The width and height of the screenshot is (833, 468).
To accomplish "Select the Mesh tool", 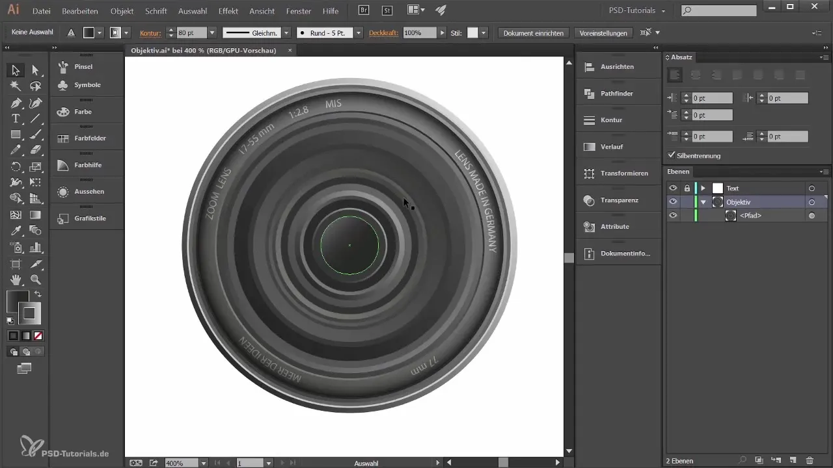I will coord(16,214).
